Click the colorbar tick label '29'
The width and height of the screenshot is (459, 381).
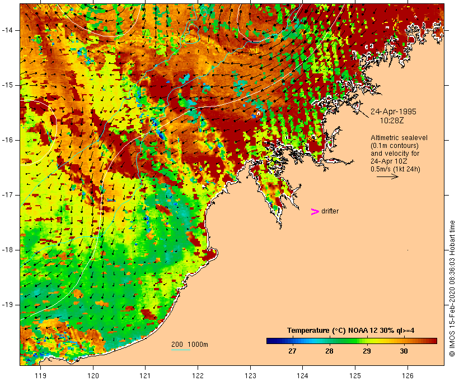[367, 351]
